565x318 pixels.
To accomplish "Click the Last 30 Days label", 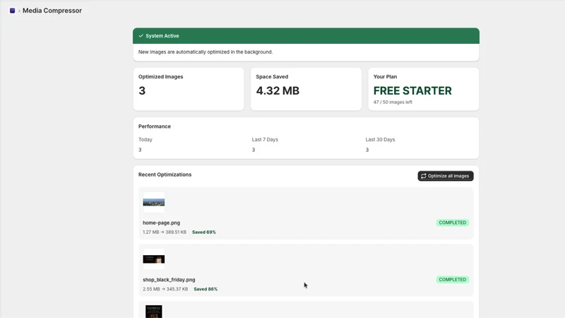I will pos(380,139).
